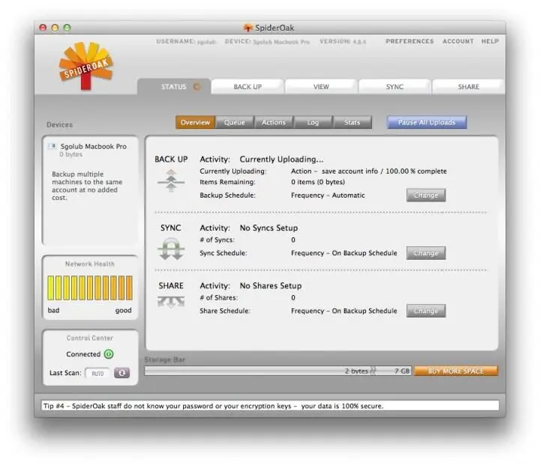Click 'Currently Uploading...' activity text
Screen dimensions: 540x465
click(281, 159)
